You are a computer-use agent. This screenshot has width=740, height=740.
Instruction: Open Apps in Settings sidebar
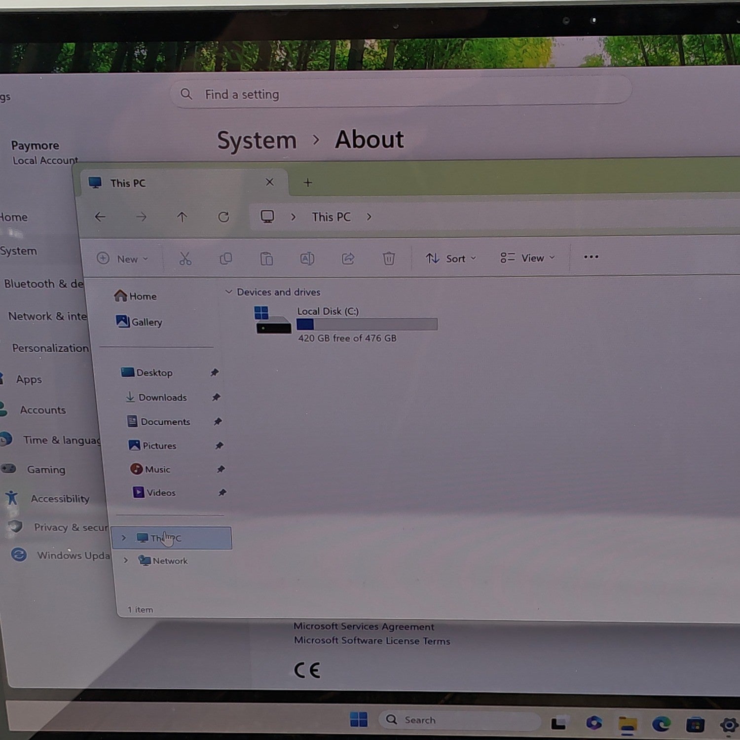tap(29, 379)
